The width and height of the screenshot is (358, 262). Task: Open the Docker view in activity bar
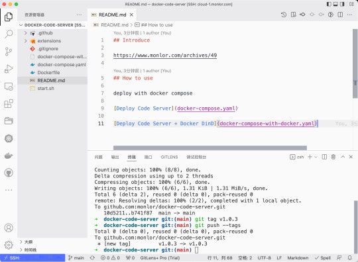[x=9, y=155]
